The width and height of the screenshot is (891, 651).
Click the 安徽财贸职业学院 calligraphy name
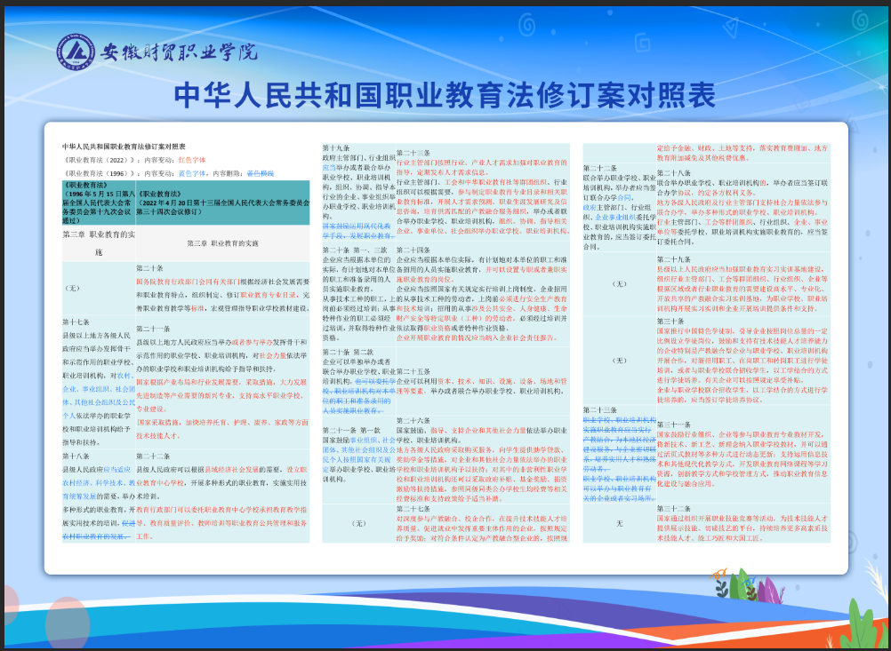[176, 54]
